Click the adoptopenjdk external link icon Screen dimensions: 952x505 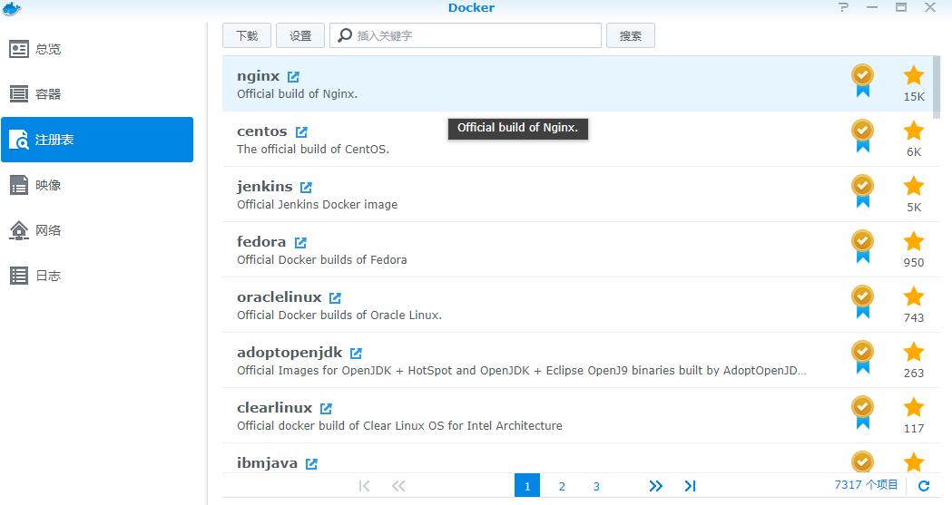tap(356, 354)
